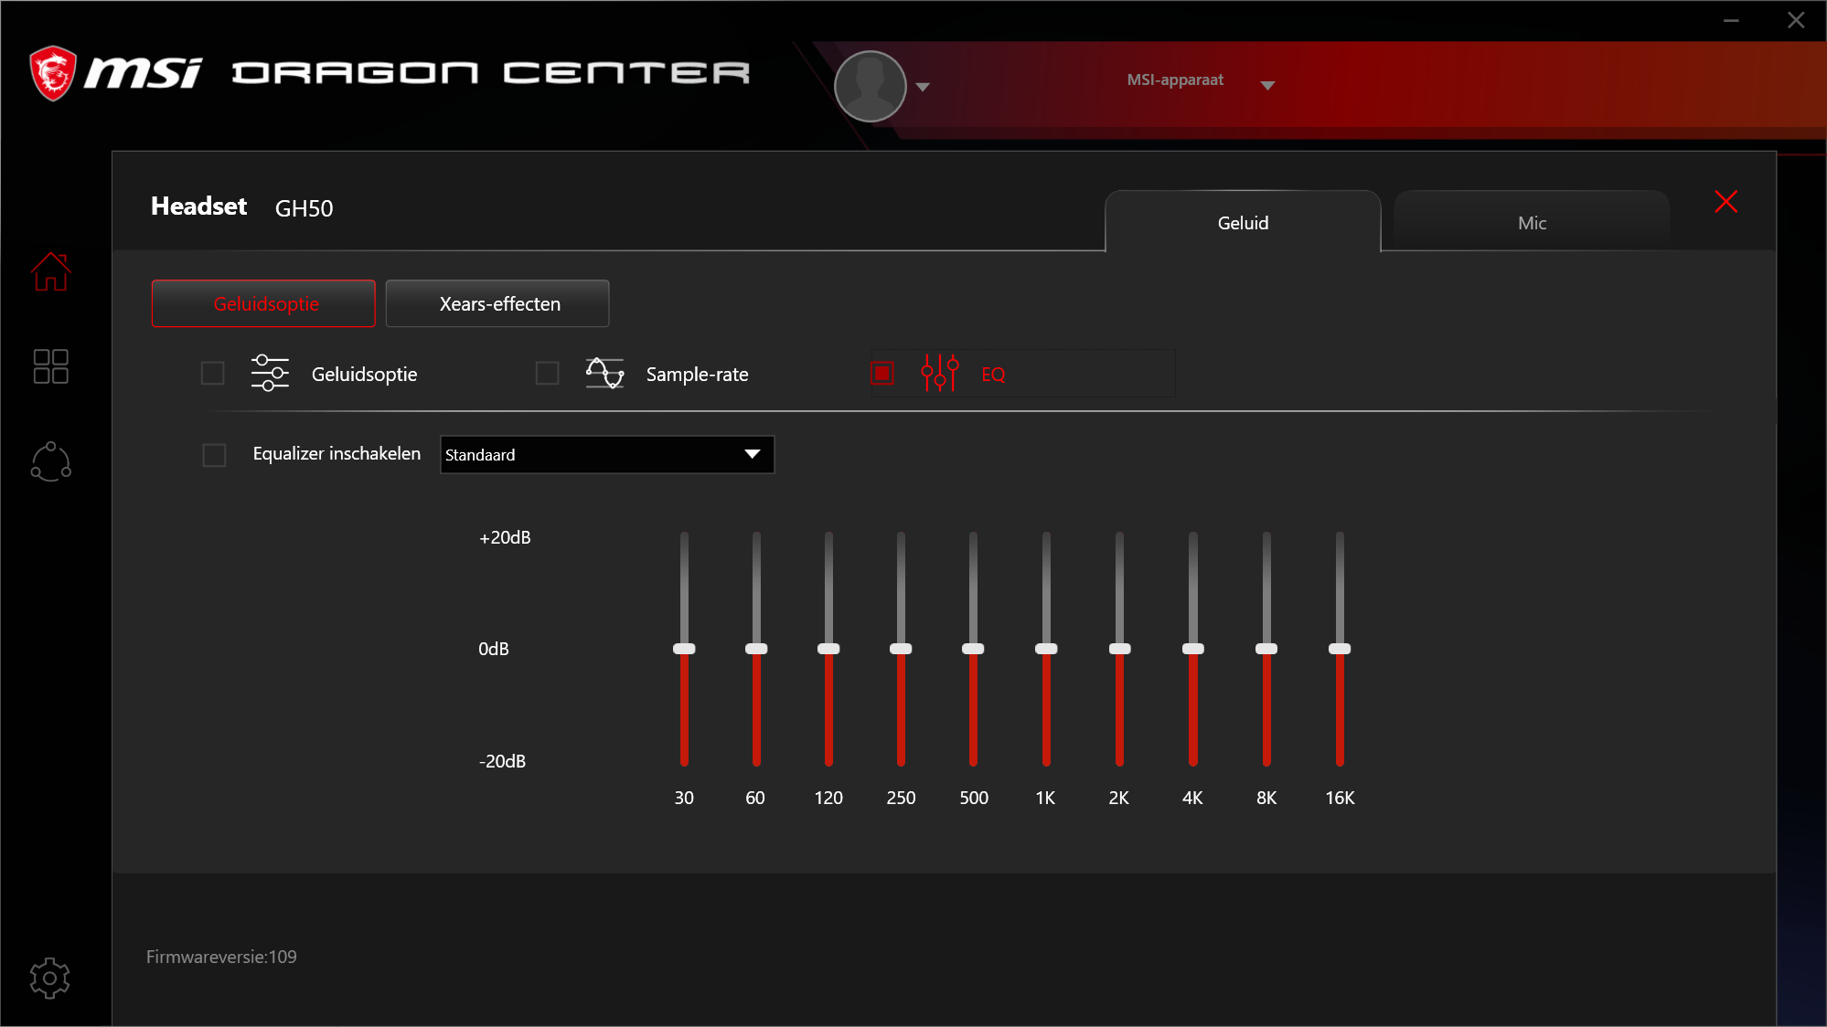Select the Xears-effecten button
This screenshot has width=1827, height=1027.
click(497, 303)
